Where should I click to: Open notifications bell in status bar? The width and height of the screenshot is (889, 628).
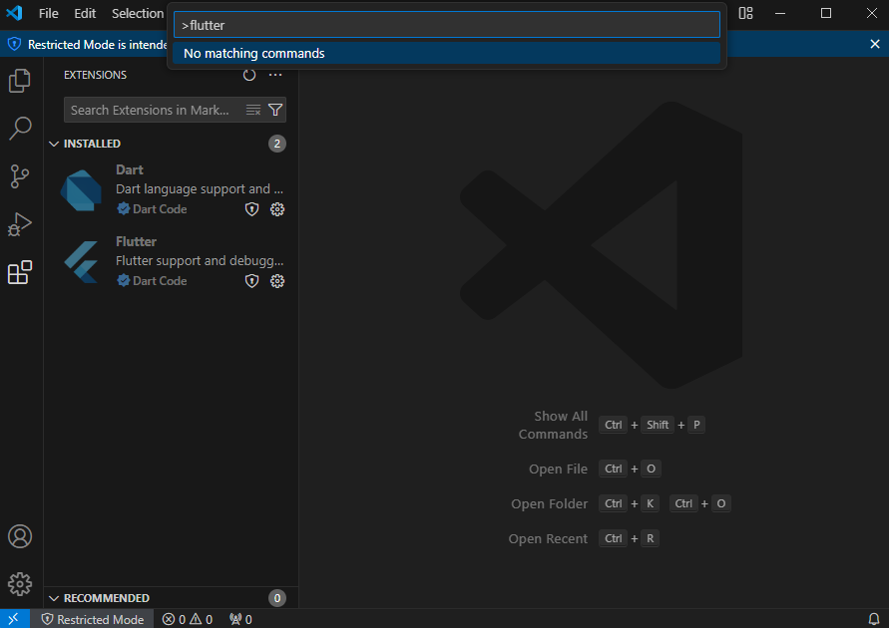click(874, 619)
